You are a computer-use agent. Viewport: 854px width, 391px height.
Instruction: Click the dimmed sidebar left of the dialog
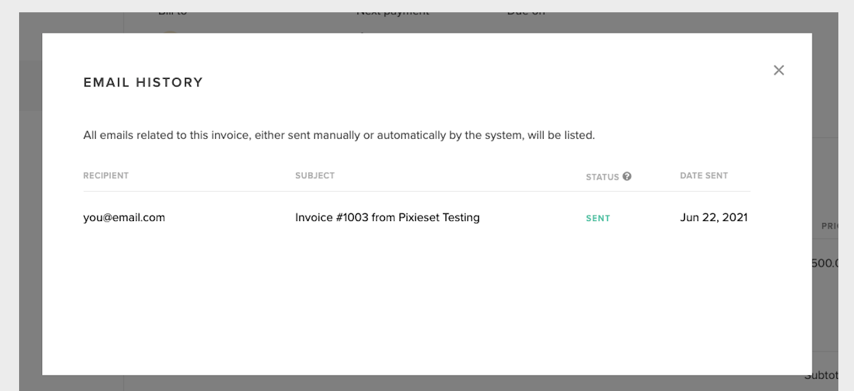[x=31, y=204]
